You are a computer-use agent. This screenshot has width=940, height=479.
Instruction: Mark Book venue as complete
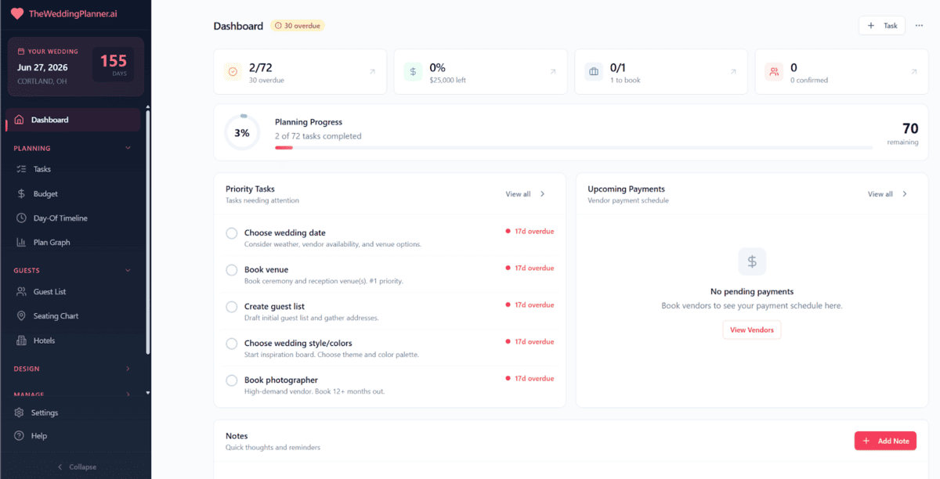click(x=231, y=269)
